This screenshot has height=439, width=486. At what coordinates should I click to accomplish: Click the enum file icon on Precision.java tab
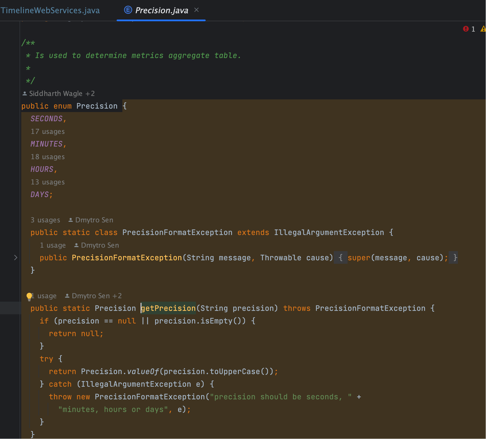point(128,10)
